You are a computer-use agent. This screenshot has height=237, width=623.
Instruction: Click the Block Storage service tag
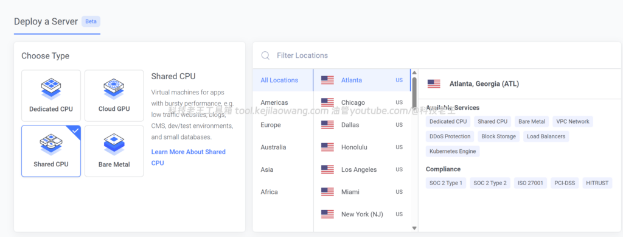pos(499,136)
